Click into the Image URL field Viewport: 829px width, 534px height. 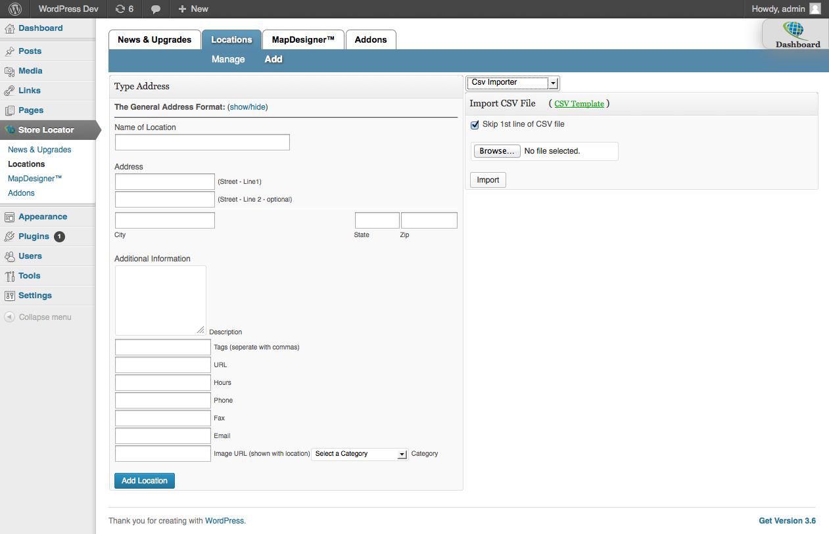coord(163,454)
